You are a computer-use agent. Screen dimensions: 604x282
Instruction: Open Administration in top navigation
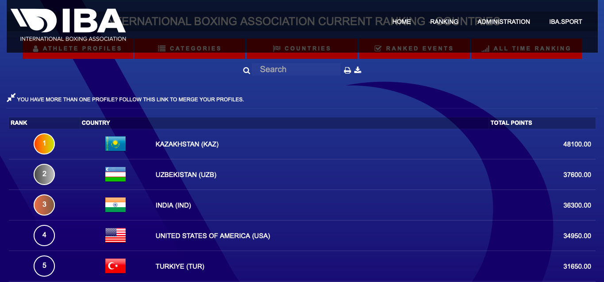tap(504, 22)
